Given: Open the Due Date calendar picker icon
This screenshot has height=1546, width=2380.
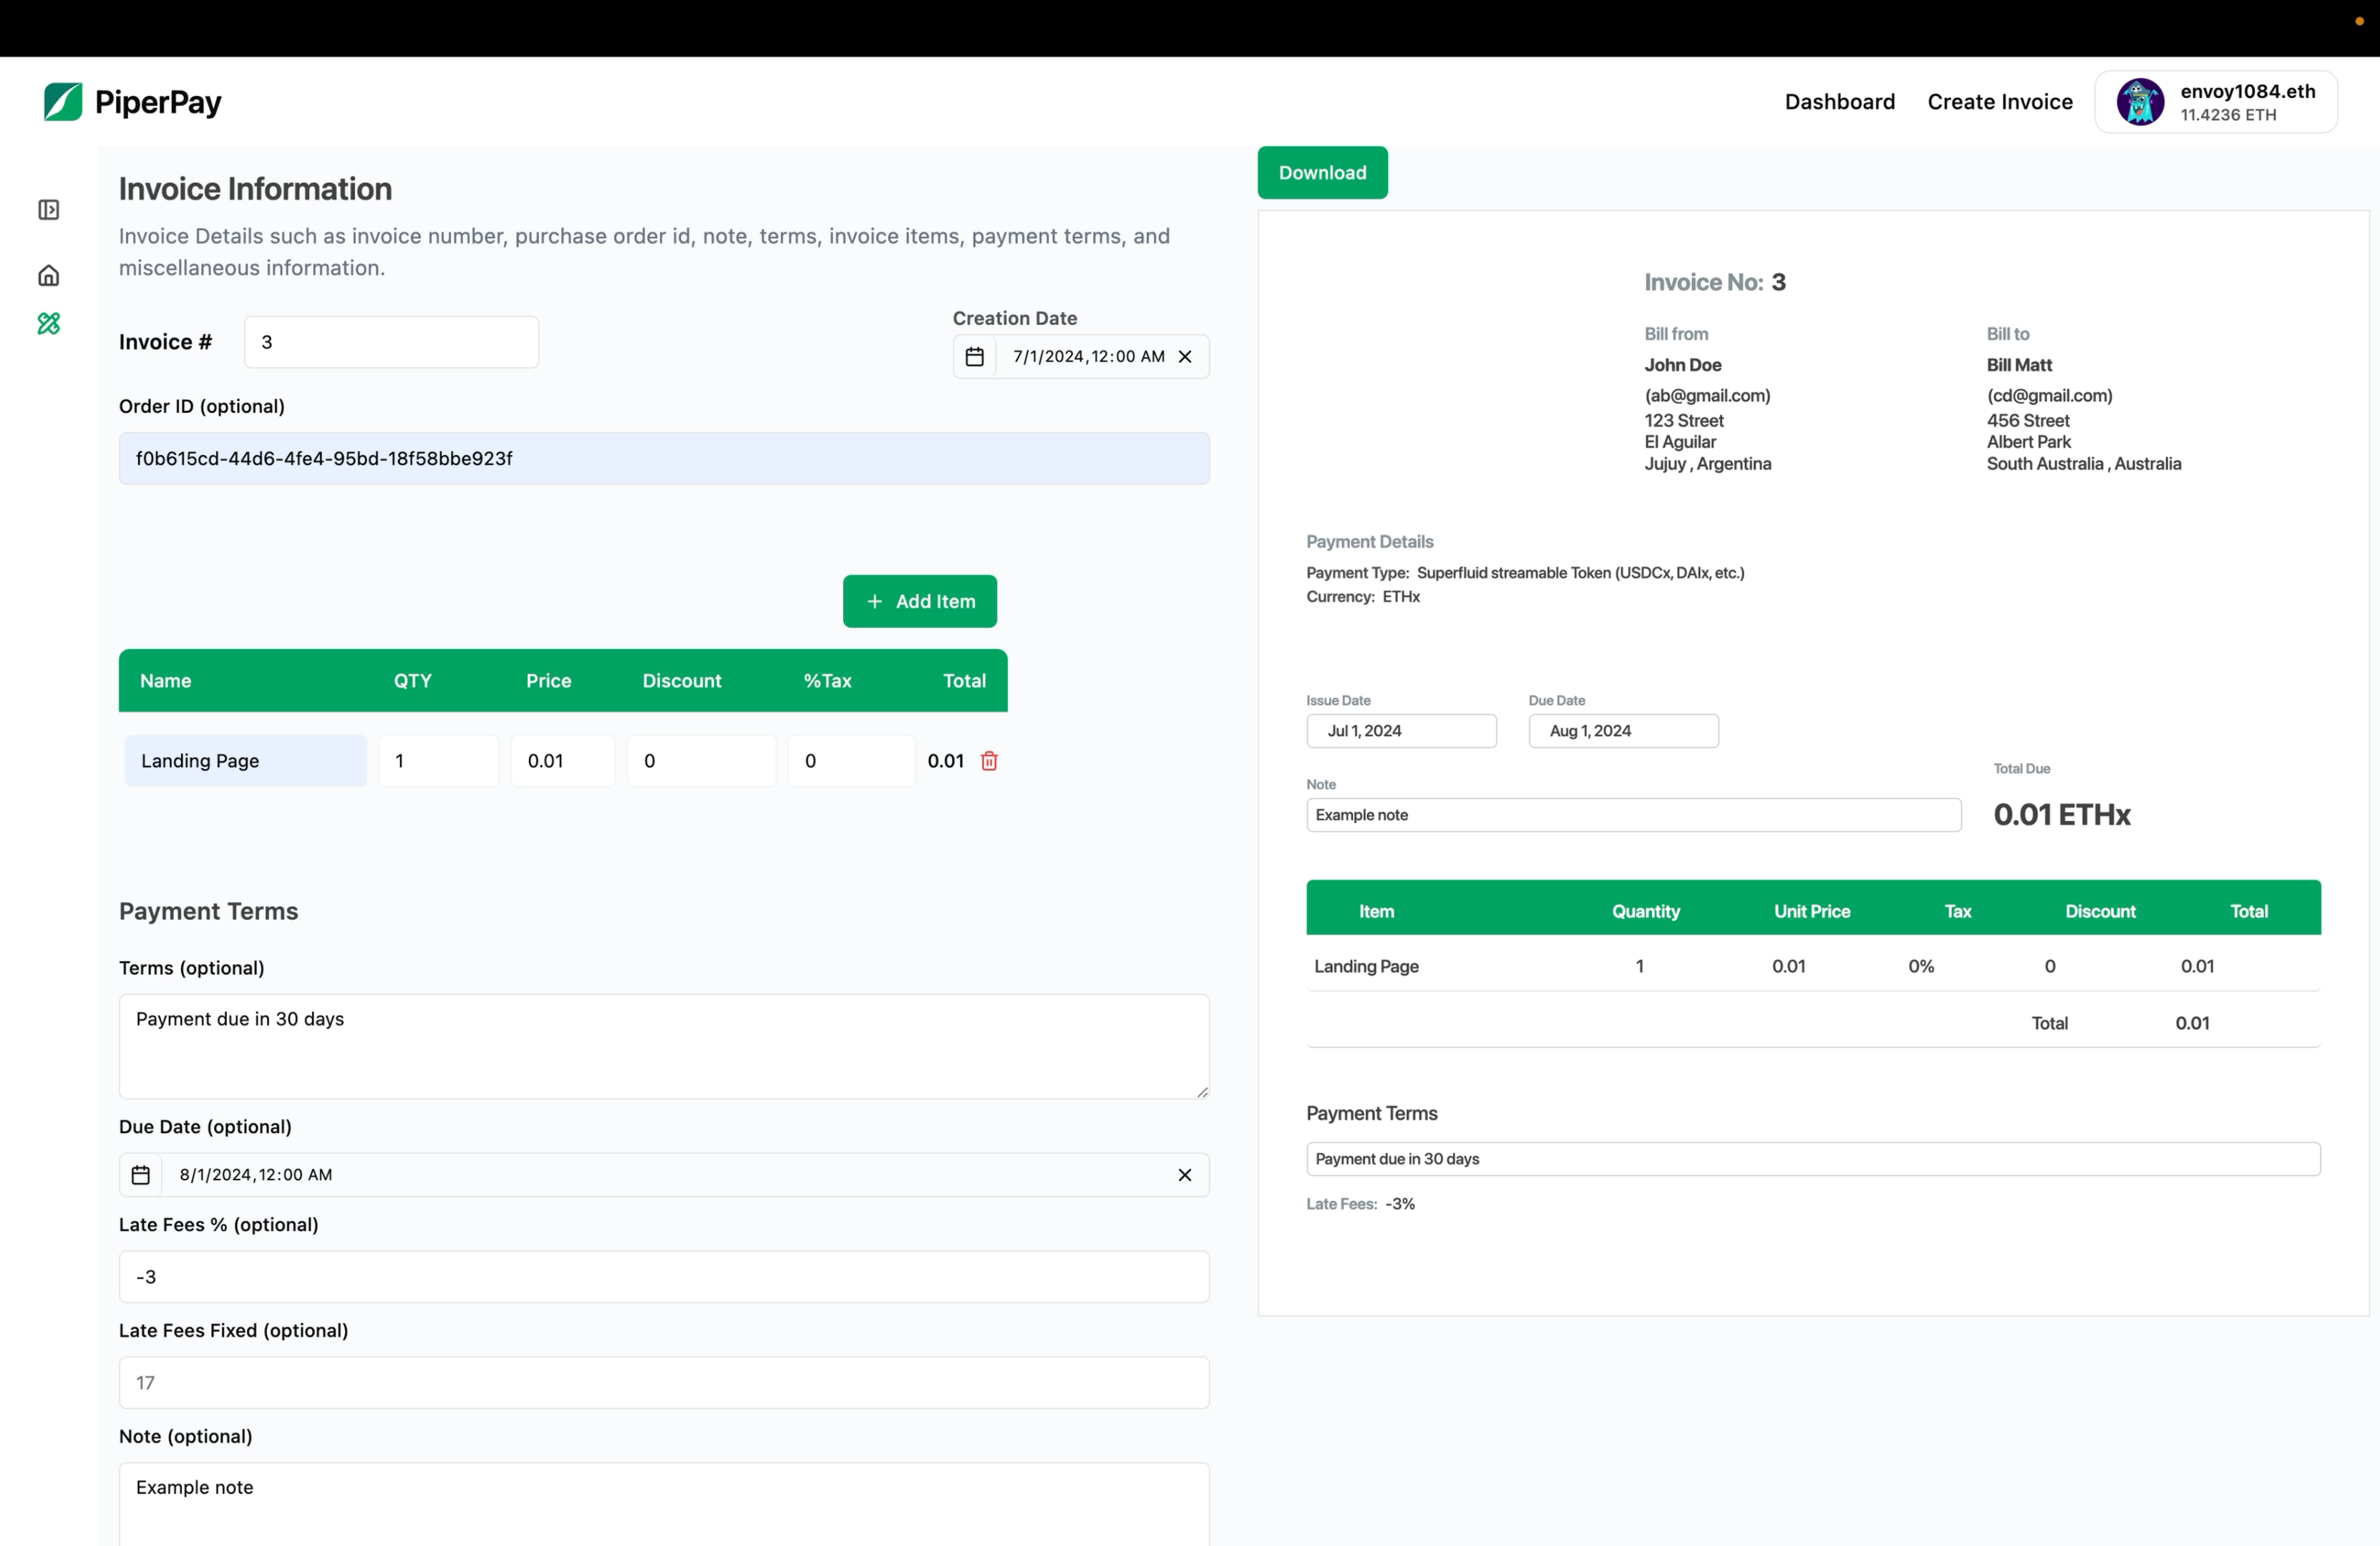Looking at the screenshot, I should tap(141, 1175).
